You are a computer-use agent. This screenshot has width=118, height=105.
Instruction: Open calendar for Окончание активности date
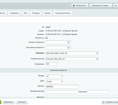coord(68,48)
